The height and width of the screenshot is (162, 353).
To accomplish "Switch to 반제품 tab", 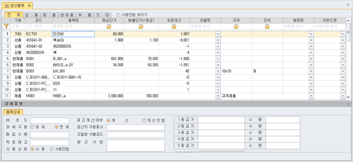I will coord(67,15).
